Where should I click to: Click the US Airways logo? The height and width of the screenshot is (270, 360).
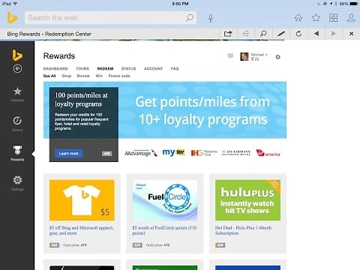(236, 153)
